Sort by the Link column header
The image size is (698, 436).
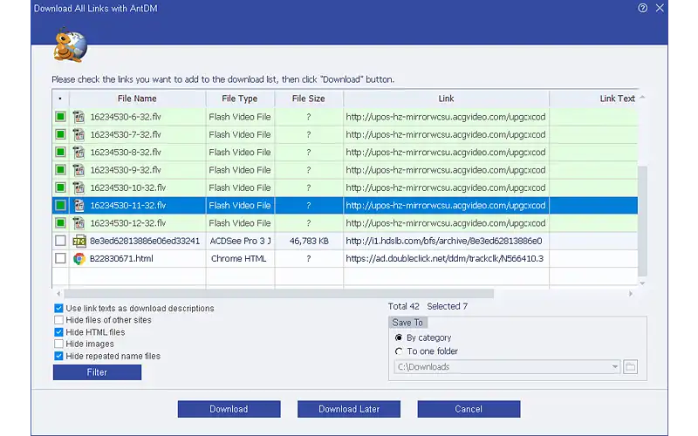pyautogui.click(x=446, y=99)
